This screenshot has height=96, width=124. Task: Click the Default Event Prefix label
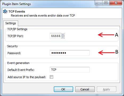tap(21, 70)
